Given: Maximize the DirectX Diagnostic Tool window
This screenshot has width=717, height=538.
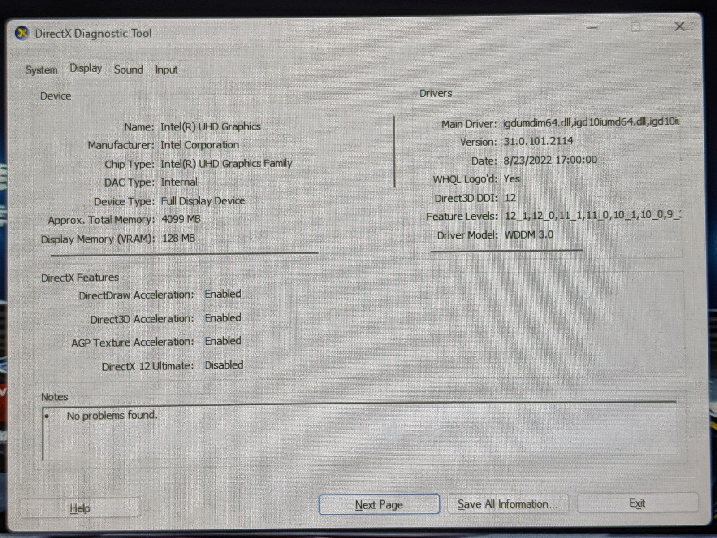Looking at the screenshot, I should pyautogui.click(x=635, y=27).
